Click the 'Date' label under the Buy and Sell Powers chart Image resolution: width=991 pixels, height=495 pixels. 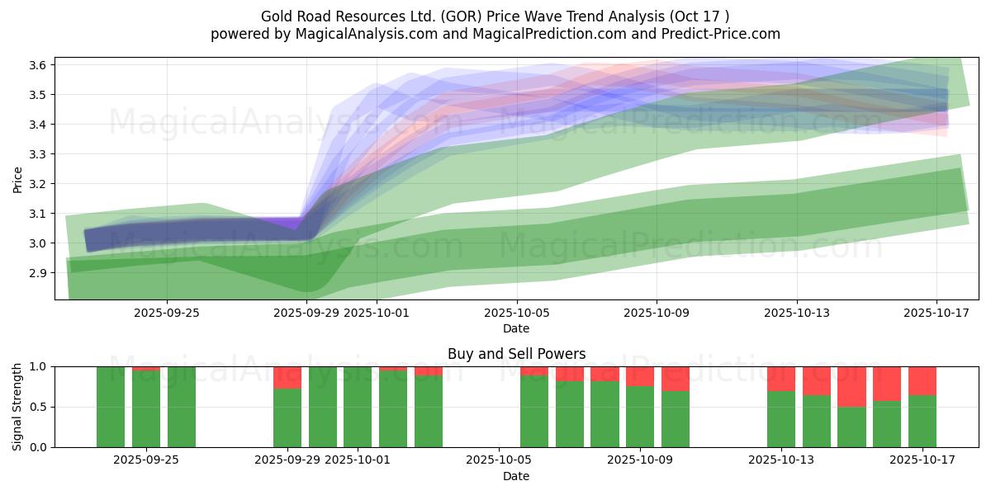tap(516, 476)
